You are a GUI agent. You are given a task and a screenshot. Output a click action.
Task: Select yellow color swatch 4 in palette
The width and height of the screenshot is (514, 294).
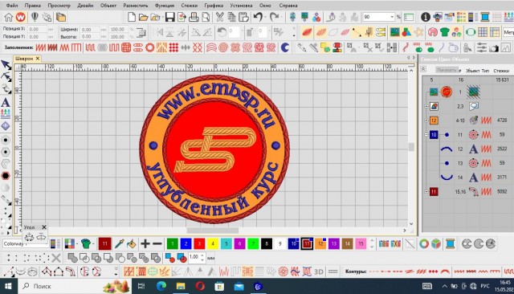pos(213,243)
